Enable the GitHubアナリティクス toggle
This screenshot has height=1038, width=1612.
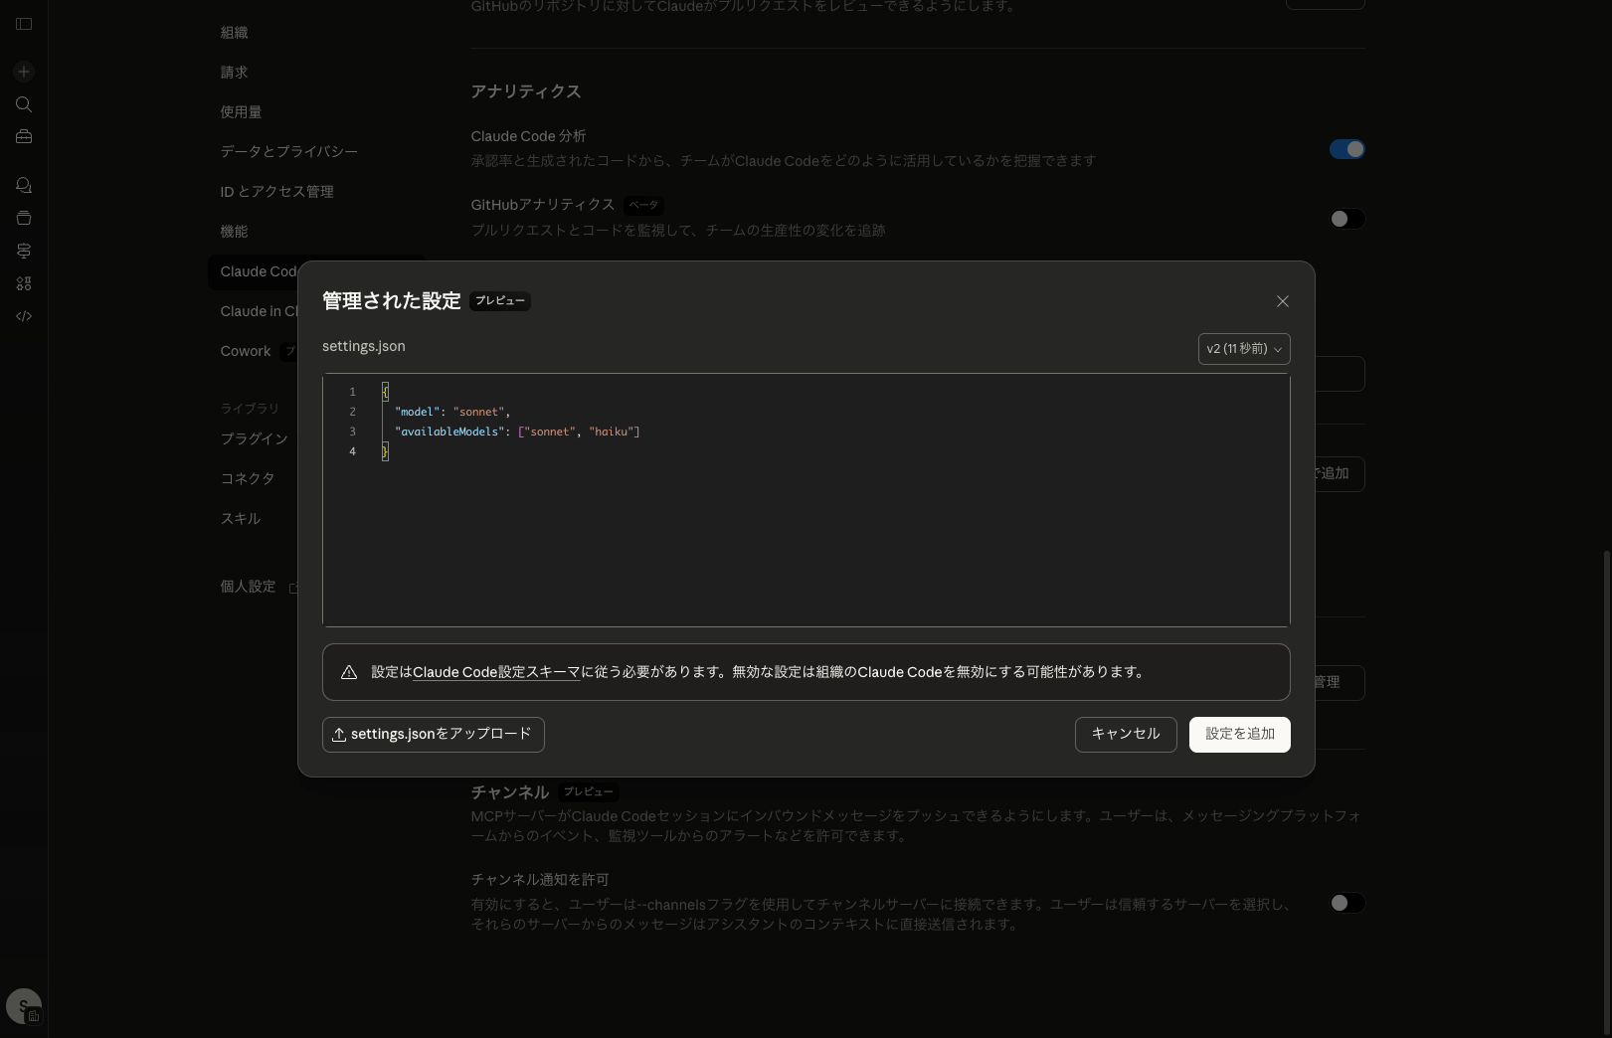1346,219
